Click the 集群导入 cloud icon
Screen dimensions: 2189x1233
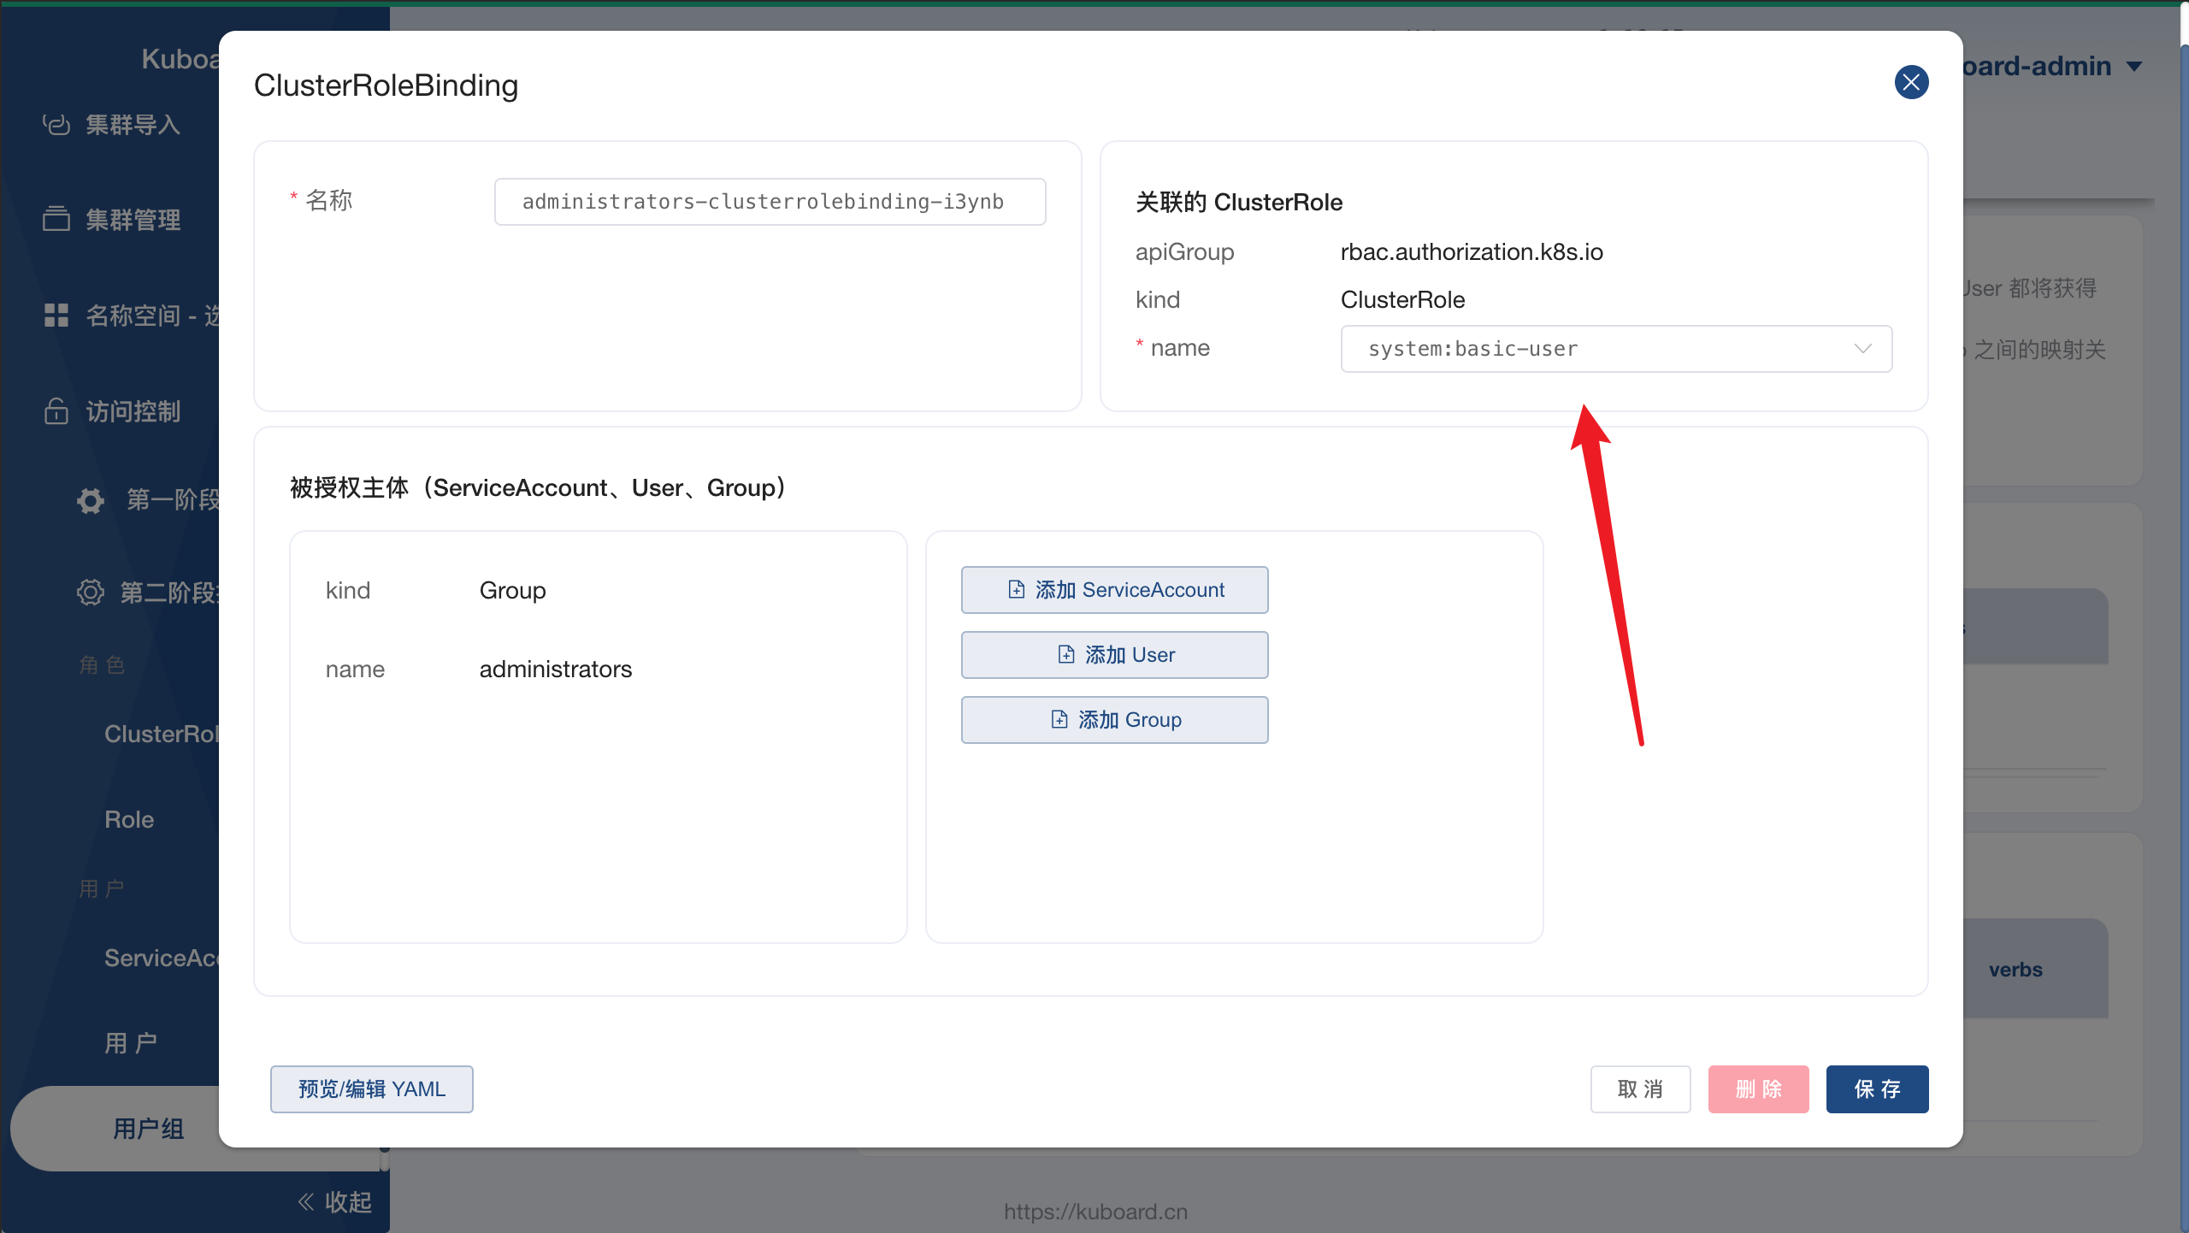point(56,125)
